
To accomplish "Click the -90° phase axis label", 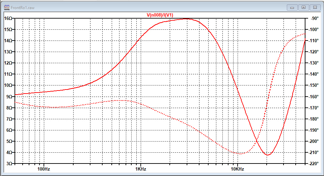I will point(315,18).
